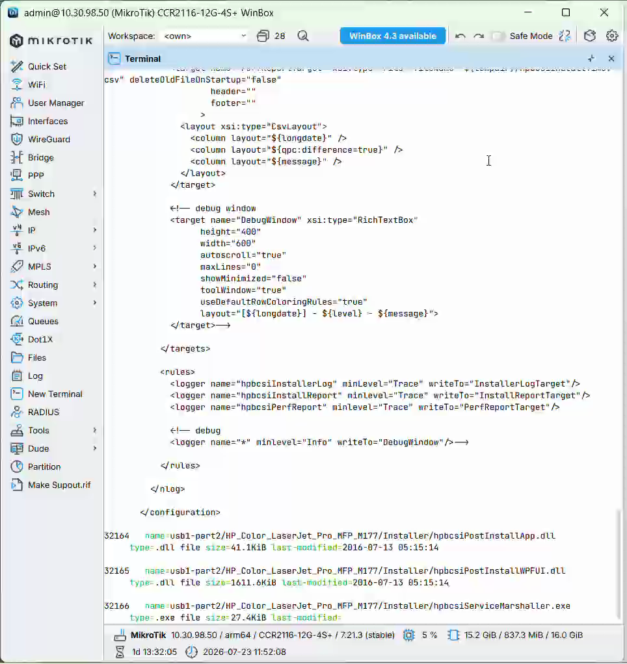
Task: Open Files section
Action: pos(37,358)
